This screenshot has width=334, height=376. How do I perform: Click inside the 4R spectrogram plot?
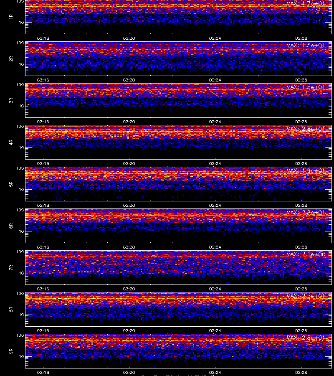click(x=179, y=142)
